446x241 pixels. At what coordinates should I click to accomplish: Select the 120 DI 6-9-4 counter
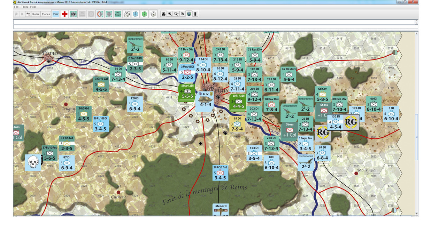click(x=135, y=104)
